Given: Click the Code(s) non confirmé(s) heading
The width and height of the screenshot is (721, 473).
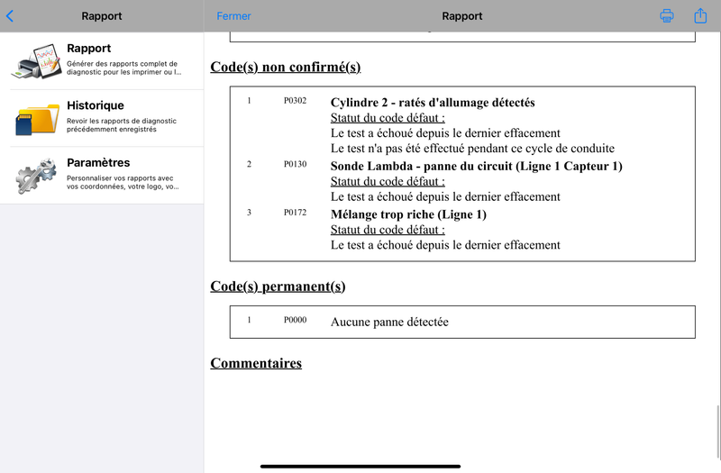Looking at the screenshot, I should click(x=285, y=67).
